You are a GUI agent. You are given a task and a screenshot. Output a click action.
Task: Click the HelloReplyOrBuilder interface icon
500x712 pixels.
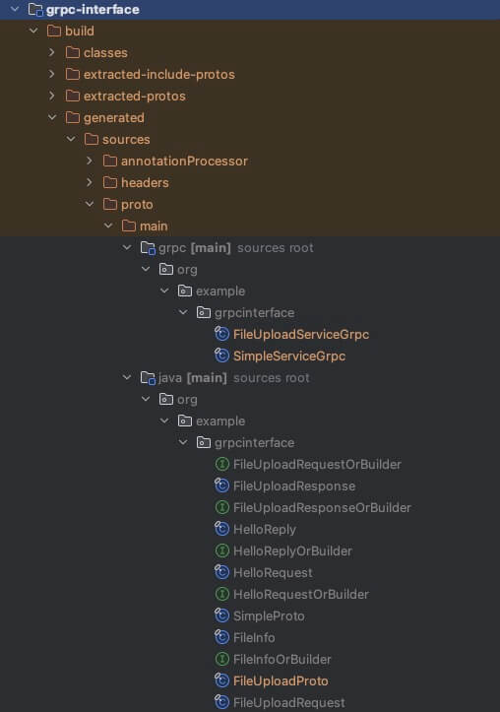[221, 550]
